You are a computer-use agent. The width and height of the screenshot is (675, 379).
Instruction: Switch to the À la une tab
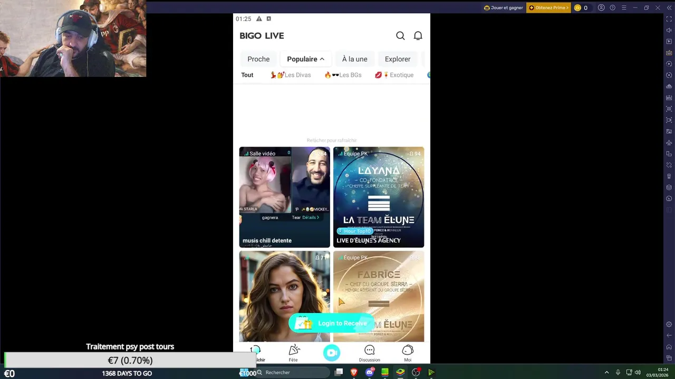[x=354, y=59]
